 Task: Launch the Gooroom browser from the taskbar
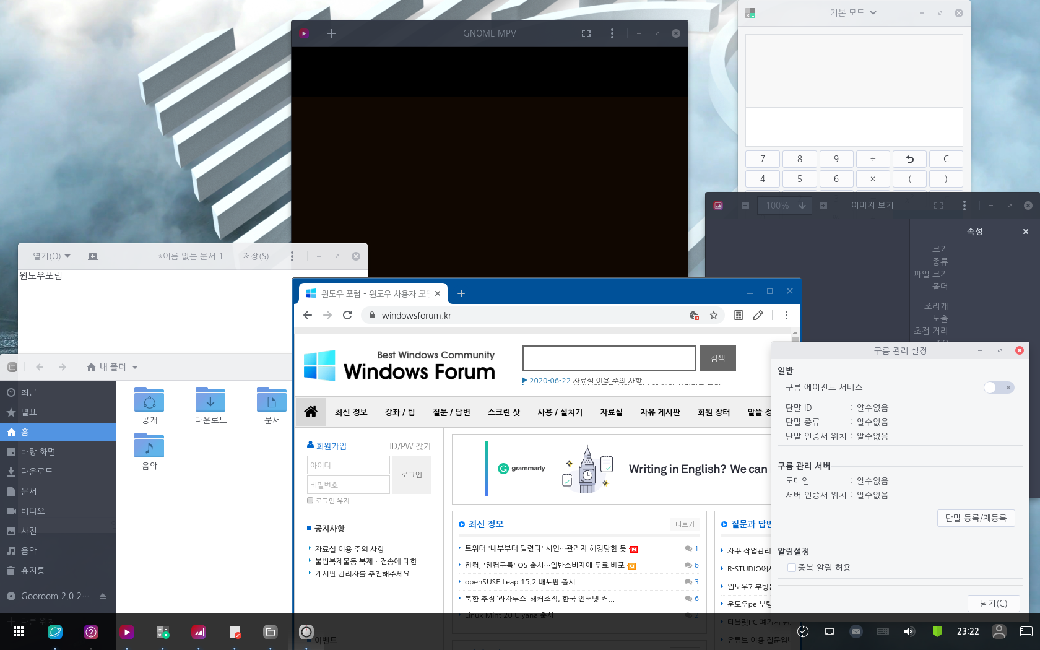pos(55,631)
